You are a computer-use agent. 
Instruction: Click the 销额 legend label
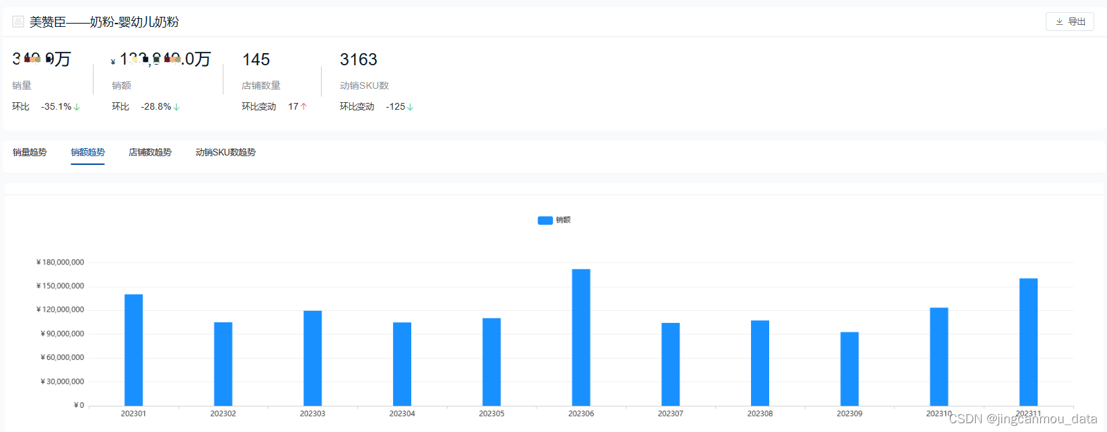pyautogui.click(x=563, y=220)
